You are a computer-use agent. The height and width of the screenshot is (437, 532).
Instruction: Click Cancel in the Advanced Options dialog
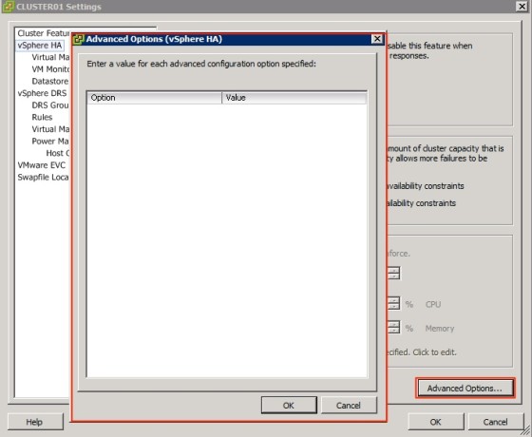point(349,405)
